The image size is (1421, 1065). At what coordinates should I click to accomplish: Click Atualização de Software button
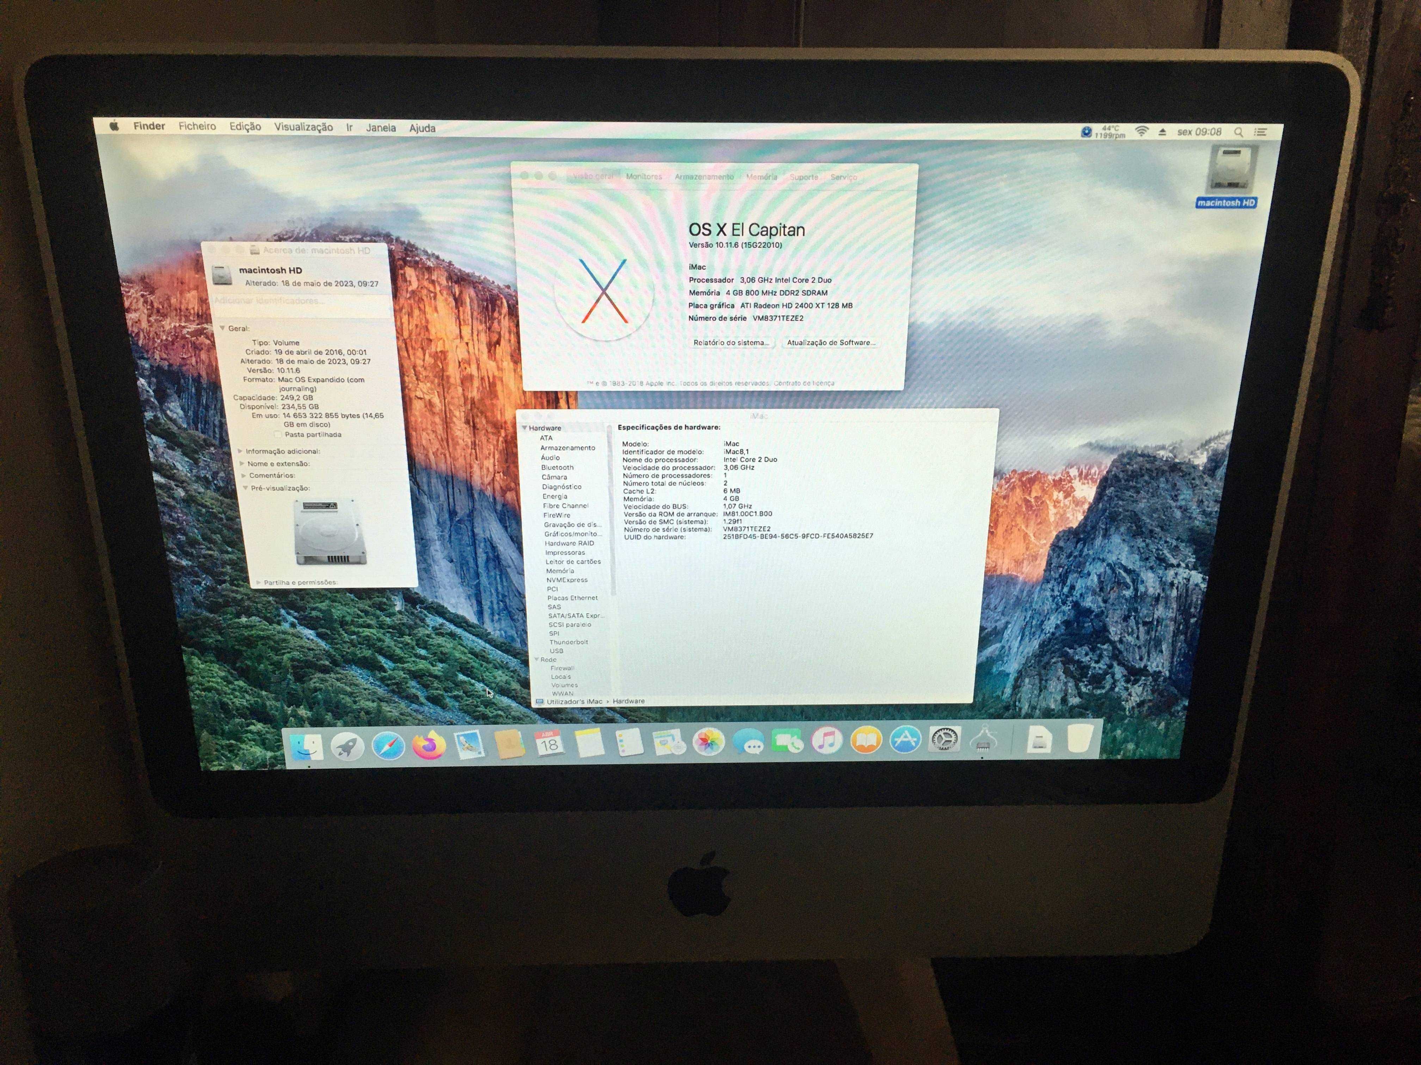831,343
